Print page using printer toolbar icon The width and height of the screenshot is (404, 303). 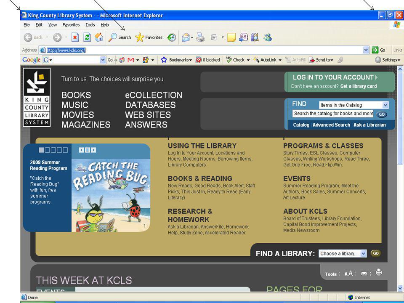pyautogui.click(x=200, y=37)
